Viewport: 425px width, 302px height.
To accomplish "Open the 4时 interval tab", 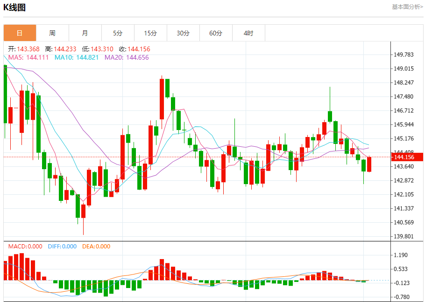I will coord(248,33).
